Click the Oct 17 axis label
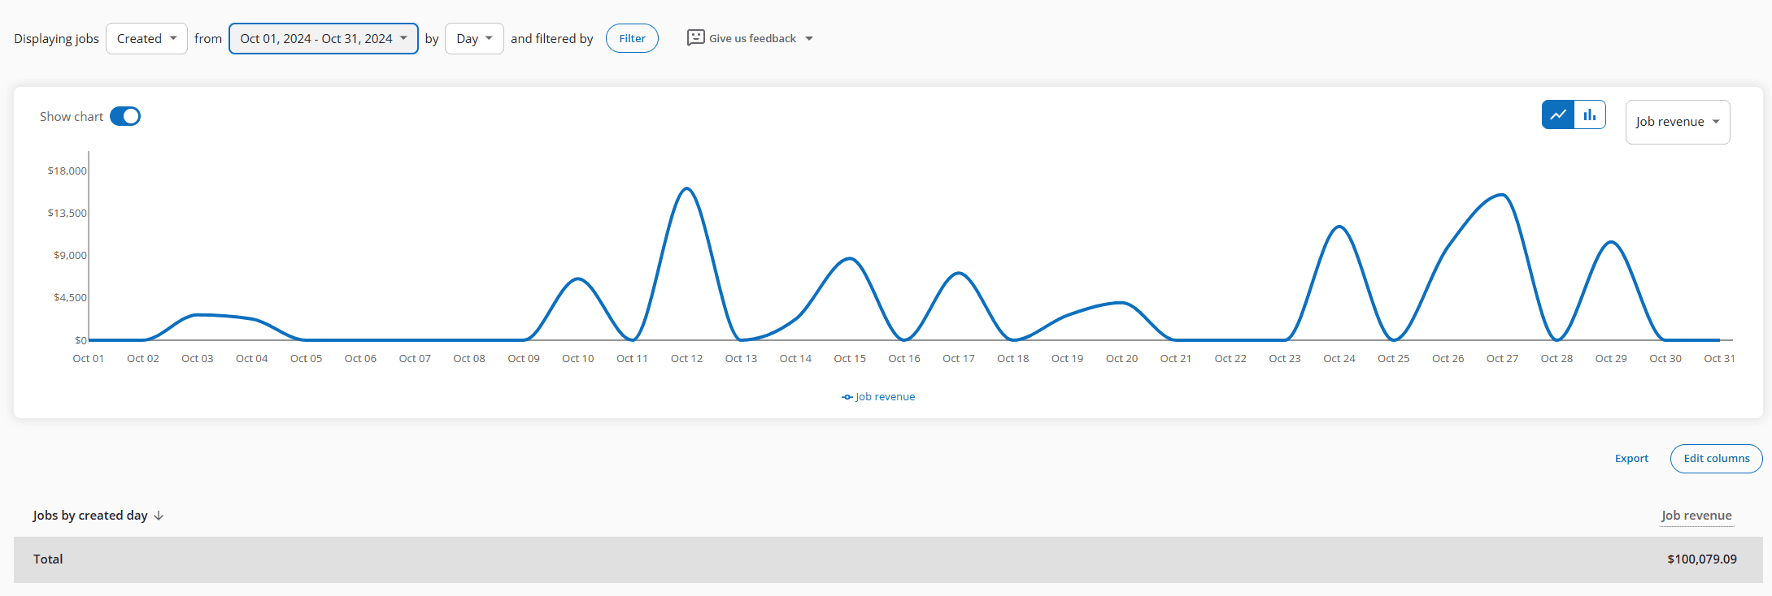Image resolution: width=1772 pixels, height=596 pixels. pyautogui.click(x=959, y=358)
